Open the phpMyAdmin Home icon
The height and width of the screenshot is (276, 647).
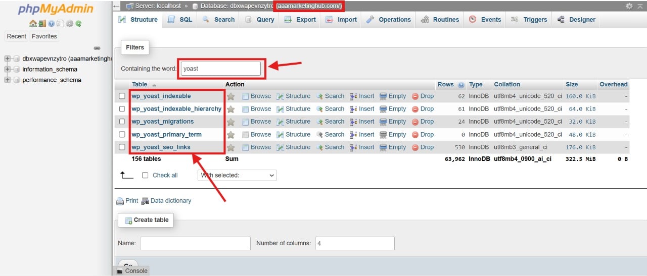pyautogui.click(x=33, y=23)
